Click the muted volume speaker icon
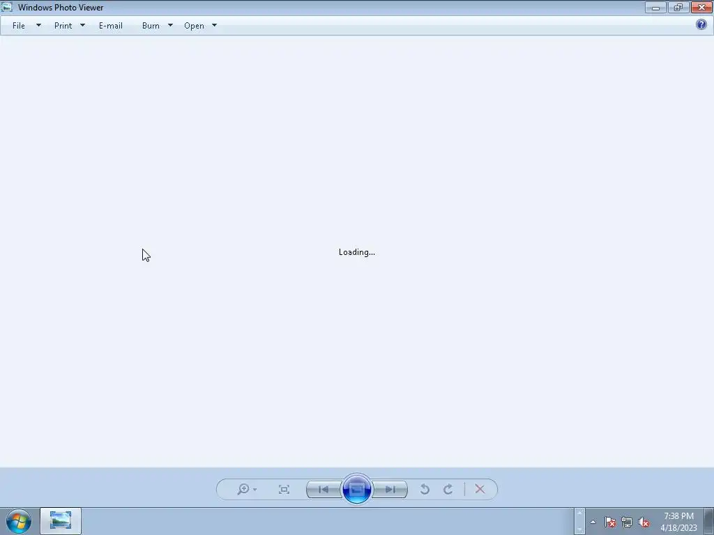 pos(644,522)
